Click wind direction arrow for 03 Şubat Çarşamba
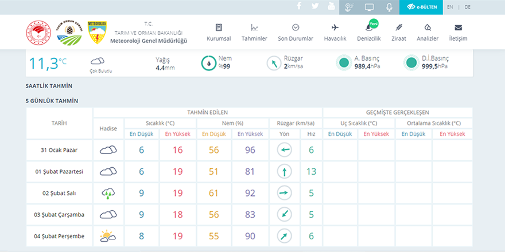The height and width of the screenshot is (252, 505). (285, 214)
